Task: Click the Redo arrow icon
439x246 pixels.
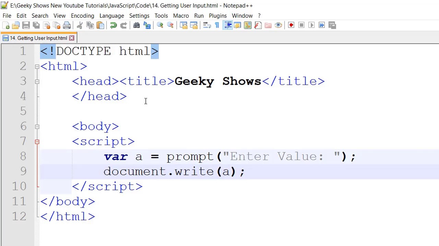Action: (x=123, y=25)
